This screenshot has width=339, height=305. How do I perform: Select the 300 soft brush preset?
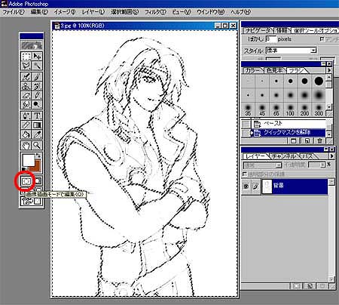point(319,109)
